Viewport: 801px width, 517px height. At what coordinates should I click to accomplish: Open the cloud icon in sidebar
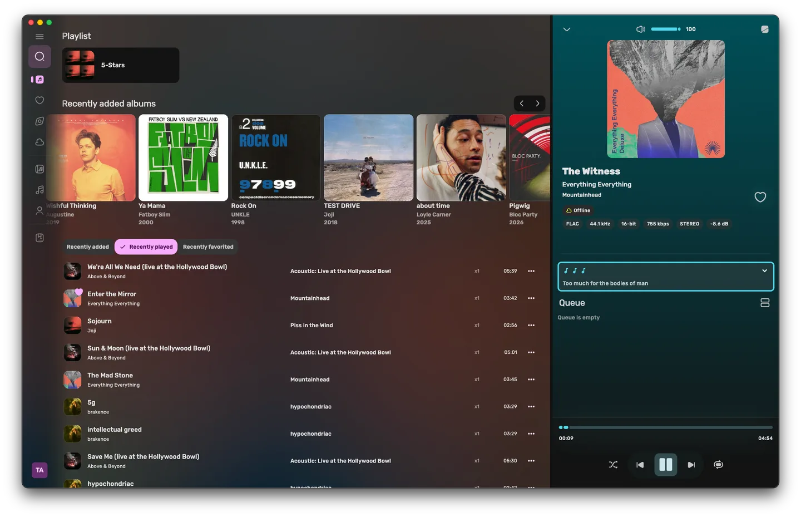point(39,142)
